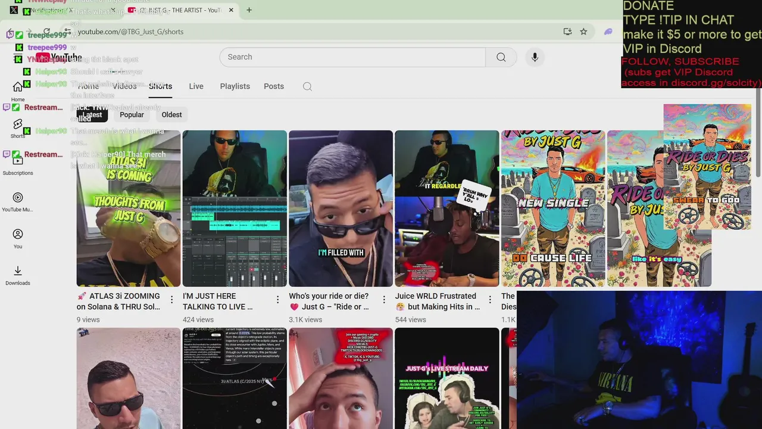762x429 pixels.
Task: Click the install app icon in address bar
Action: pyautogui.click(x=567, y=32)
